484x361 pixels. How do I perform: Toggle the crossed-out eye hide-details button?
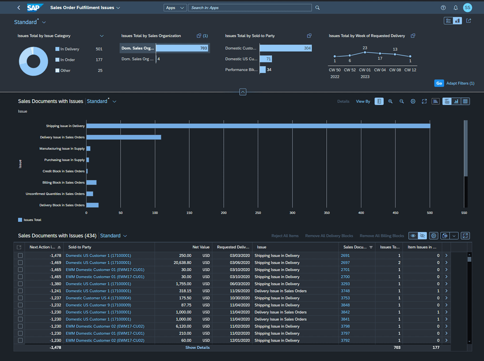(423, 236)
